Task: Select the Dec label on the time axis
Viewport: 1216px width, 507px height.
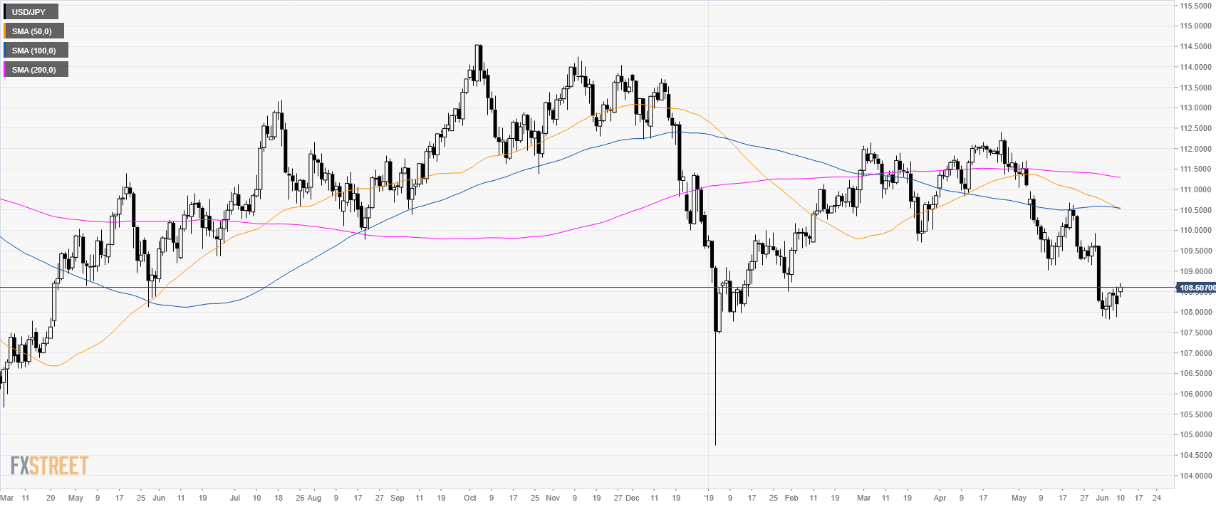Action: 633,498
